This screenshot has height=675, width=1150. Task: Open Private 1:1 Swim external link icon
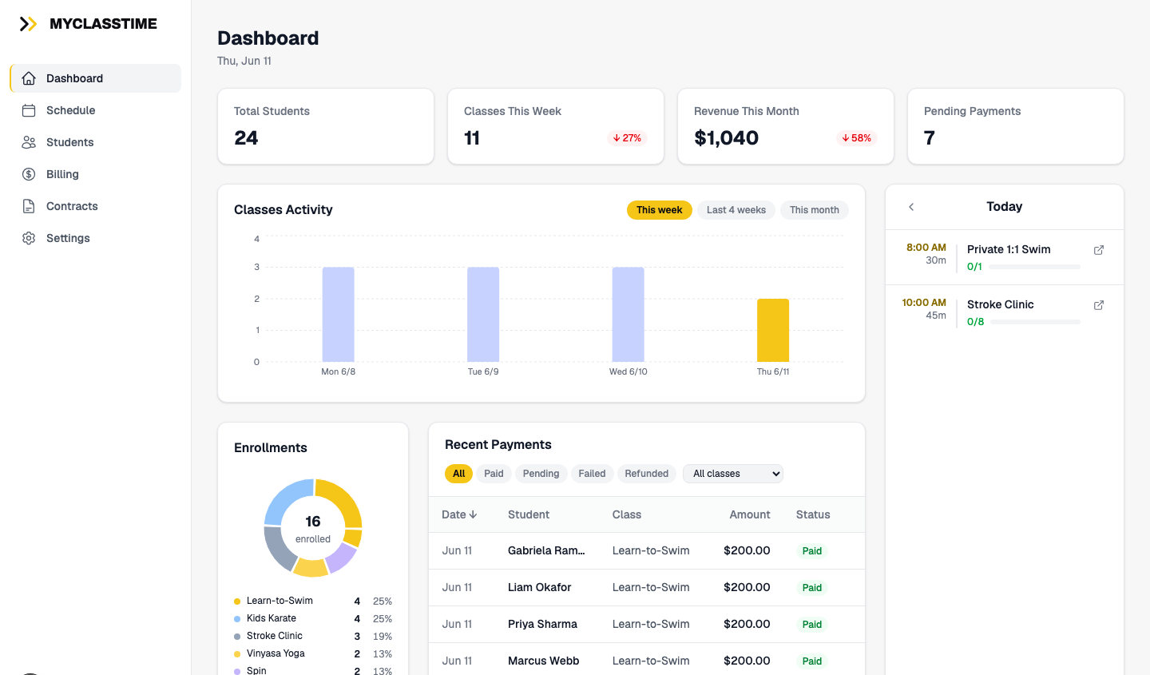(1099, 250)
